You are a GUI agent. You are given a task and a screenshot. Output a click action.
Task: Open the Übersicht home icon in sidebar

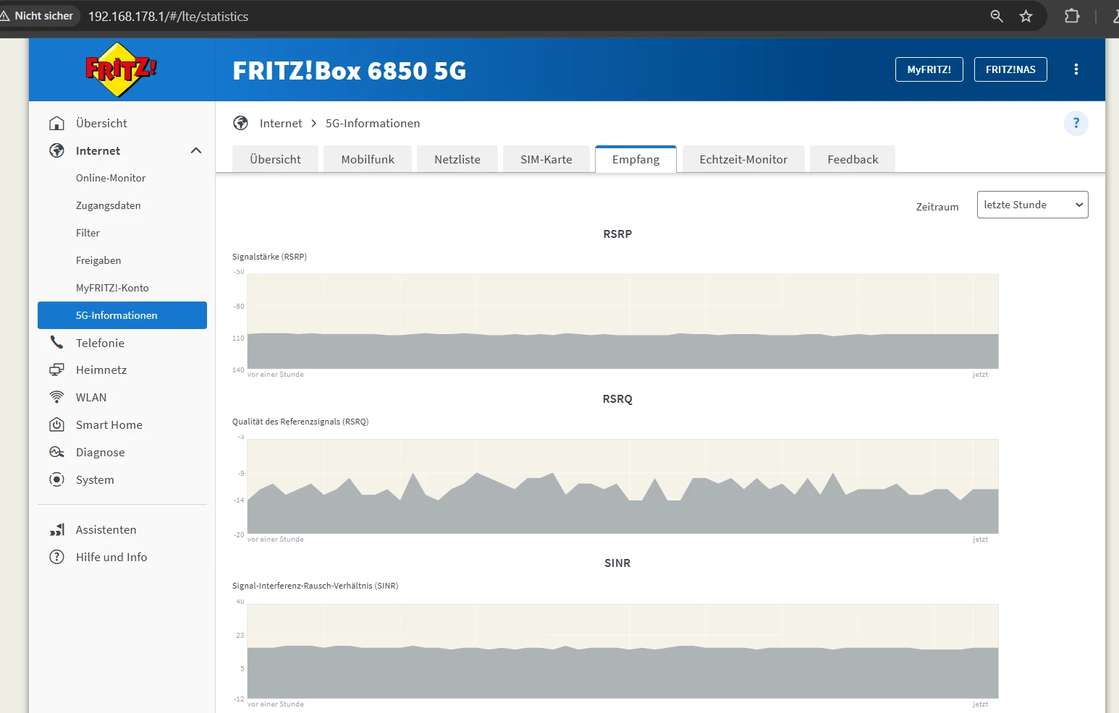56,123
